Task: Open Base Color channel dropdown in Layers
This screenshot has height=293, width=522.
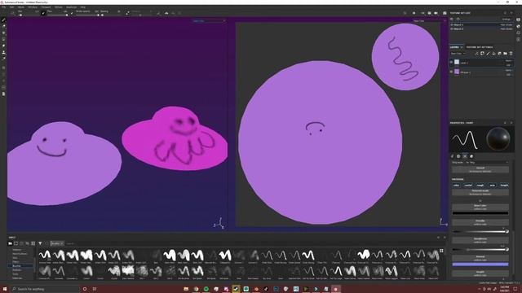Action: [x=458, y=54]
